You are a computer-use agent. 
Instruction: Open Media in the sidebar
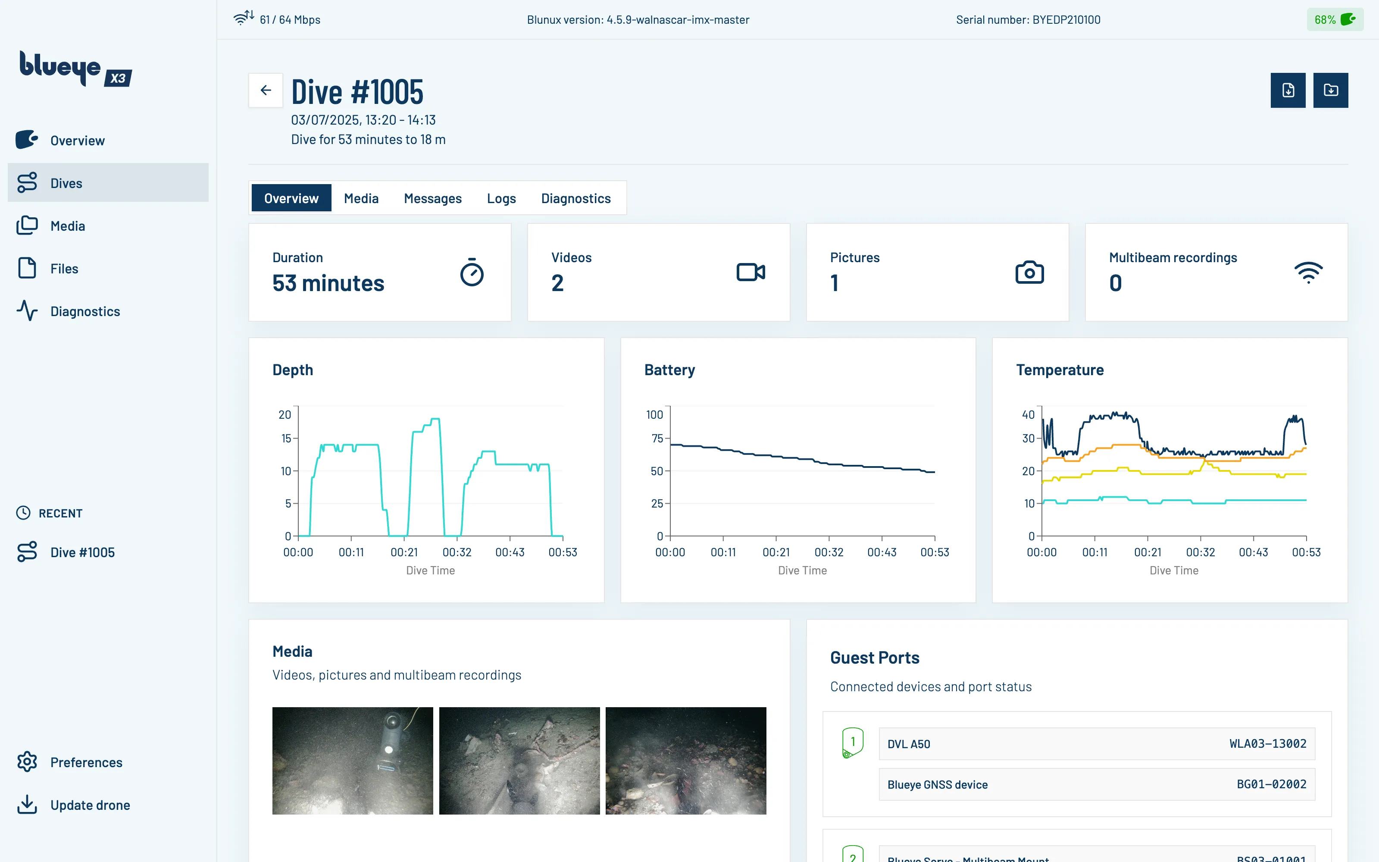(108, 225)
